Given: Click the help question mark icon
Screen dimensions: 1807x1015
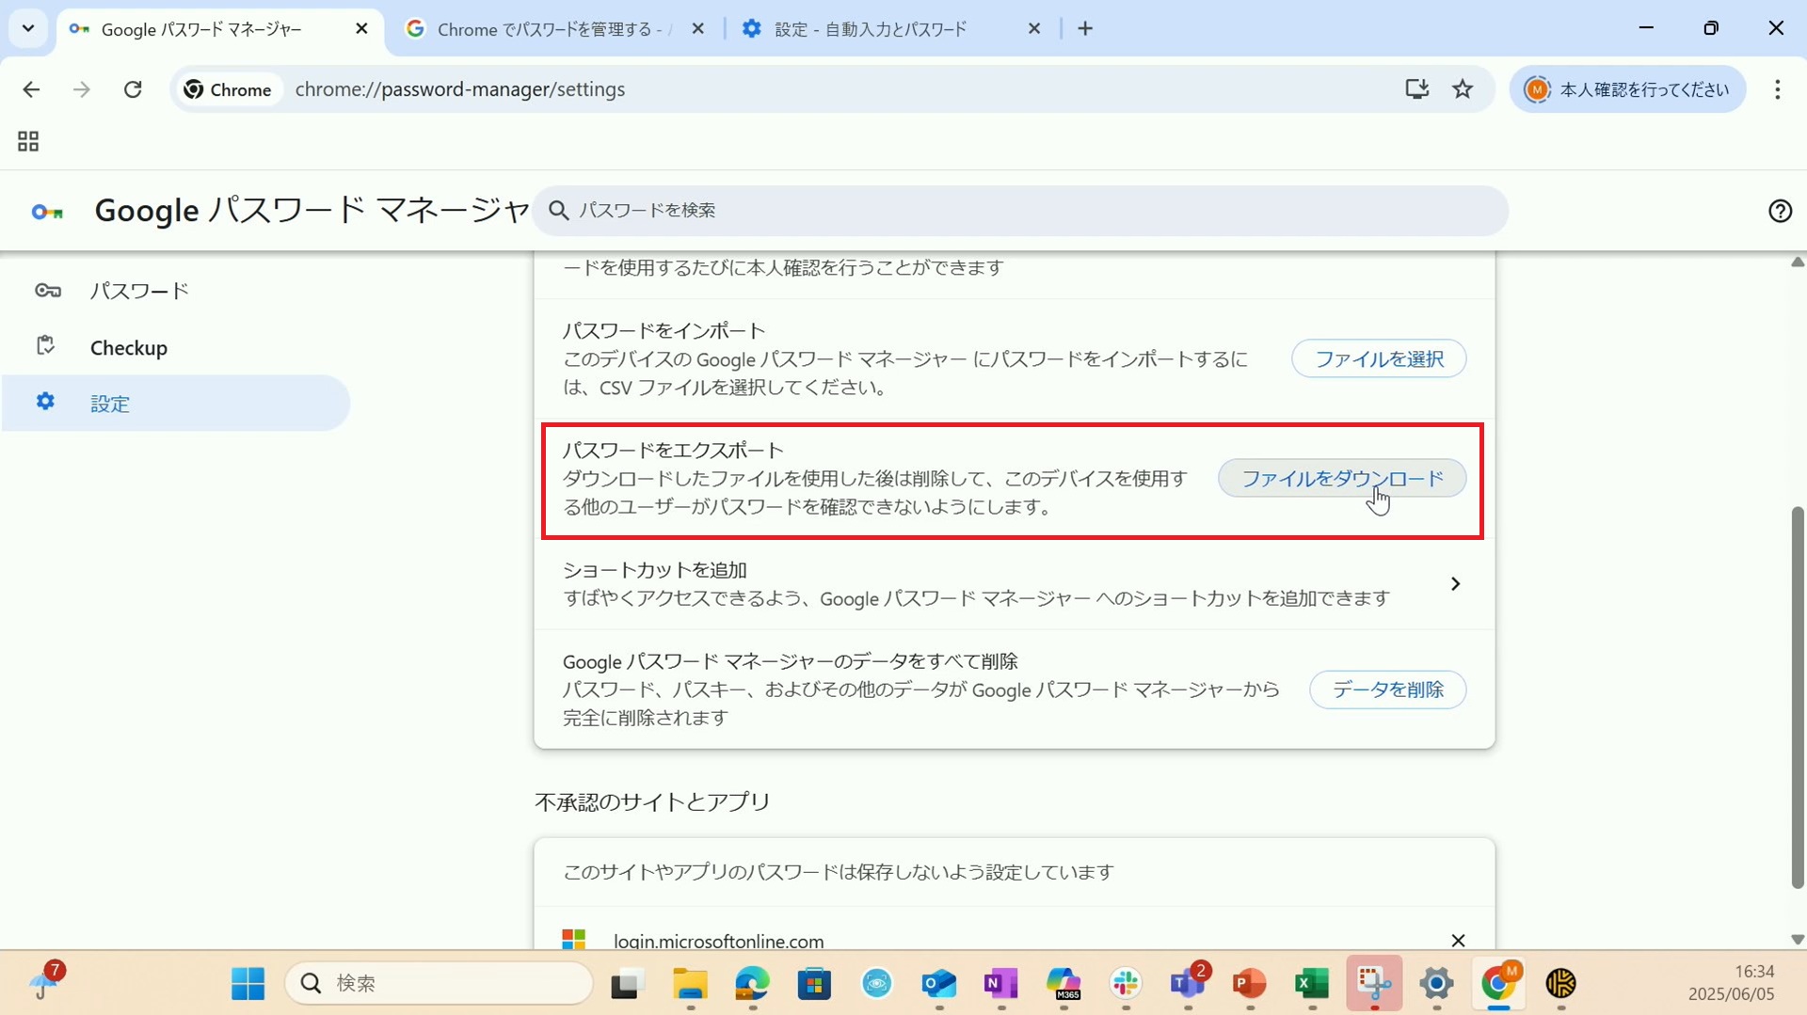Looking at the screenshot, I should 1779,211.
